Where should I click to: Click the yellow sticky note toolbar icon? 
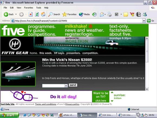pyautogui.click(x=126, y=14)
